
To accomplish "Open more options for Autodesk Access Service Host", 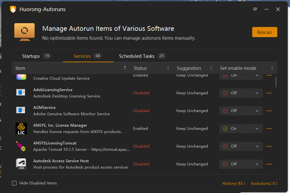I will [269, 164].
